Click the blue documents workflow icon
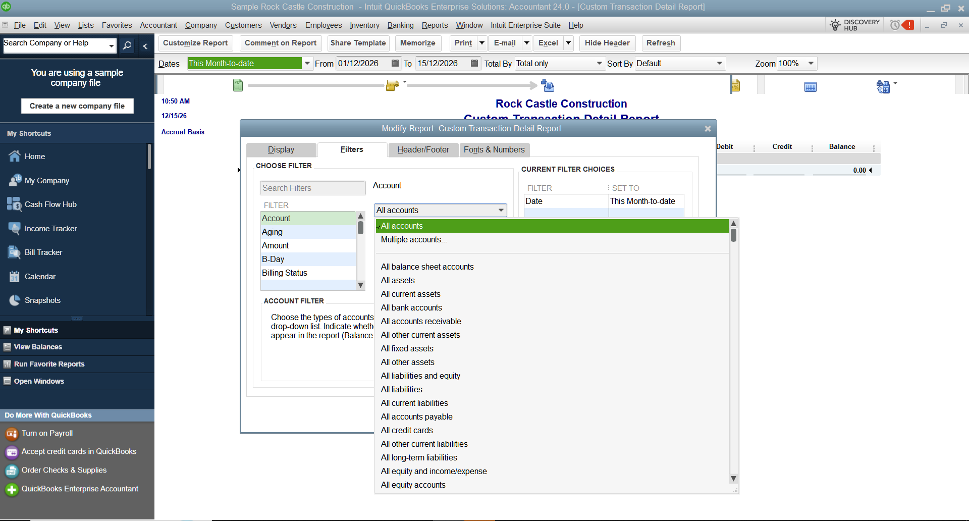969x521 pixels. [548, 85]
